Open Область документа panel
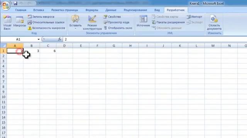 click(x=214, y=23)
